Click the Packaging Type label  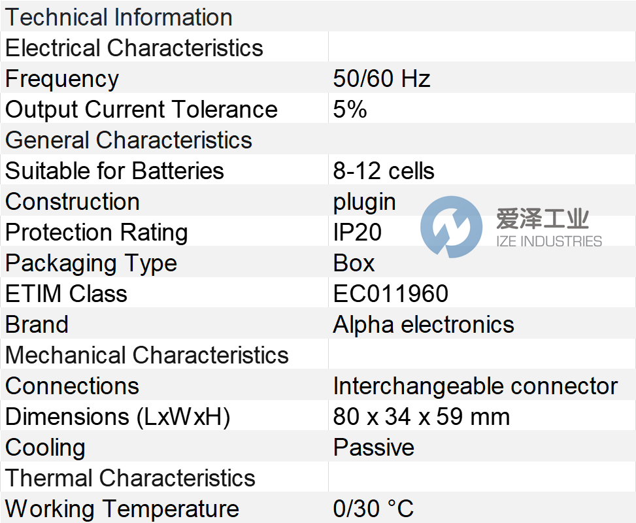tap(92, 263)
